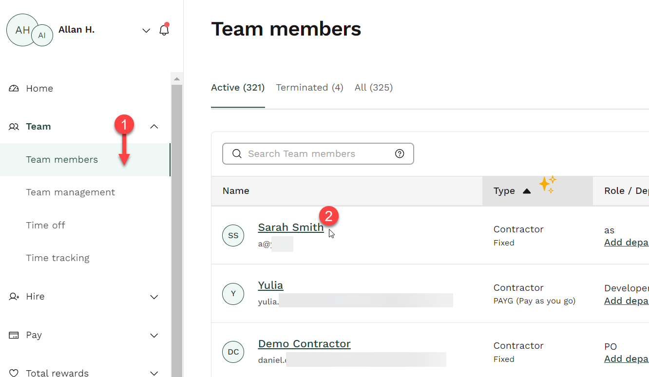Expand the Pay section
The width and height of the screenshot is (649, 377).
pyautogui.click(x=154, y=335)
